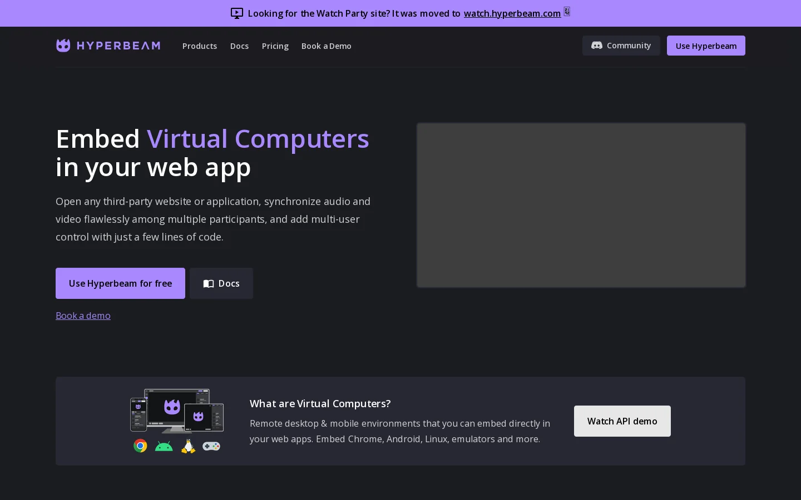Click the paragraph starting 'Open any third-party website'
Image resolution: width=801 pixels, height=500 pixels.
point(213,219)
